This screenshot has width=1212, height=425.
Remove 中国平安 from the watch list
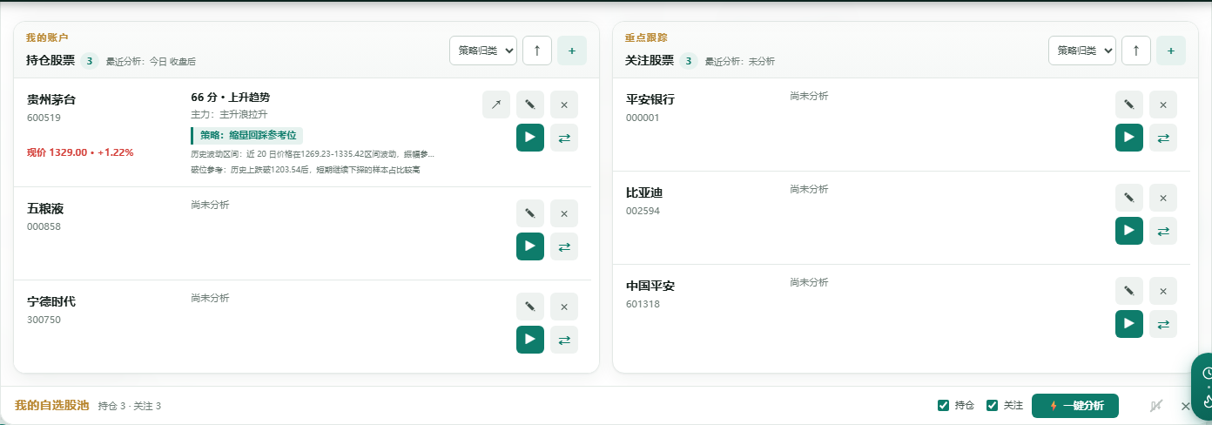click(x=1163, y=291)
